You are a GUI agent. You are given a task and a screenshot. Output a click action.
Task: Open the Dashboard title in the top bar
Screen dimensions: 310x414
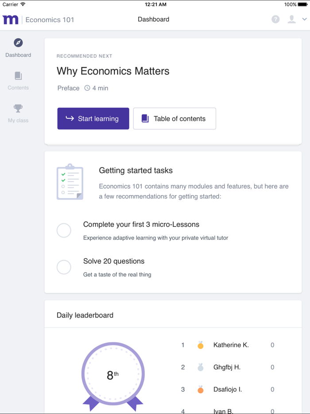click(x=153, y=20)
